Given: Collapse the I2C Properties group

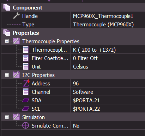Looking at the screenshot, I should pyautogui.click(x=7, y=75).
